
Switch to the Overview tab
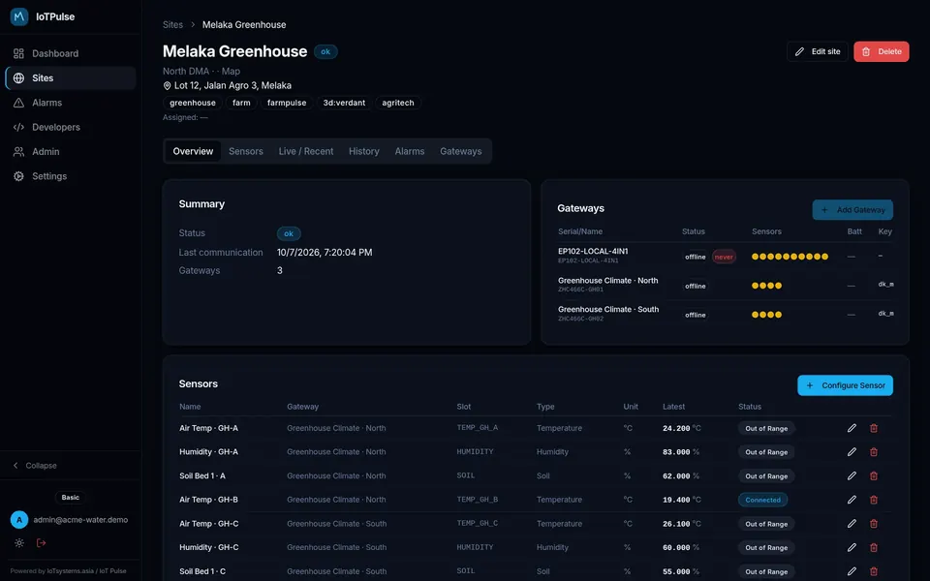click(x=193, y=151)
